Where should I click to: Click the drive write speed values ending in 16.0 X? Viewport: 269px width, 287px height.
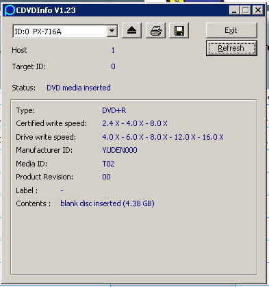tap(163, 137)
